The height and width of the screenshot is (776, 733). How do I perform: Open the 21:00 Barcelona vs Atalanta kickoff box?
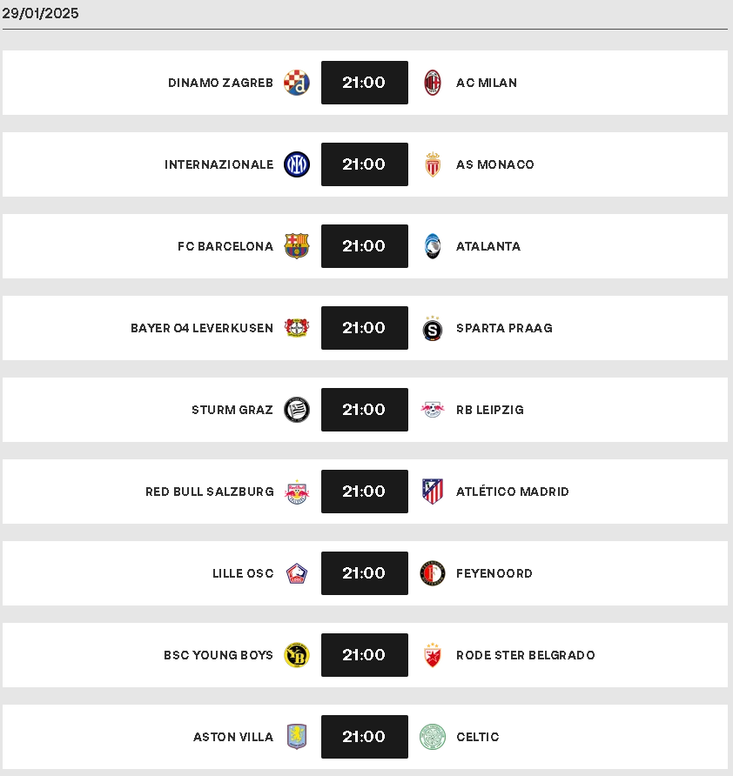click(x=365, y=246)
